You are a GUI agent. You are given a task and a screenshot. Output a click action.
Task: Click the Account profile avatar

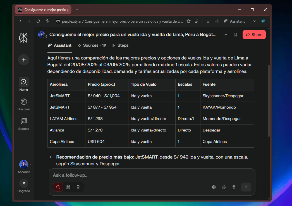(x=24, y=164)
